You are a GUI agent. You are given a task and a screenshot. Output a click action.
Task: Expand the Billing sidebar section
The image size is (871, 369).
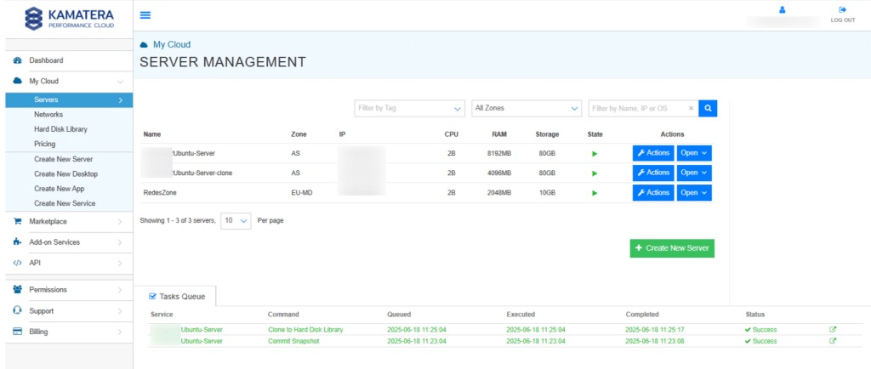click(120, 332)
